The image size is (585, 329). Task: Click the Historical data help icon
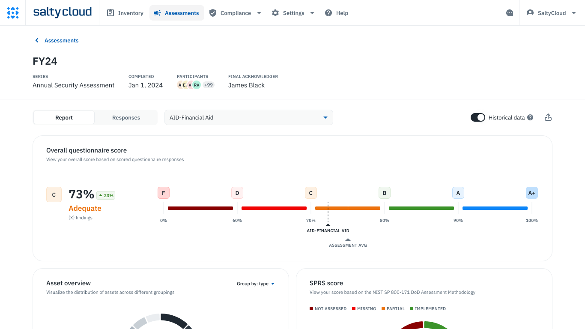(530, 117)
